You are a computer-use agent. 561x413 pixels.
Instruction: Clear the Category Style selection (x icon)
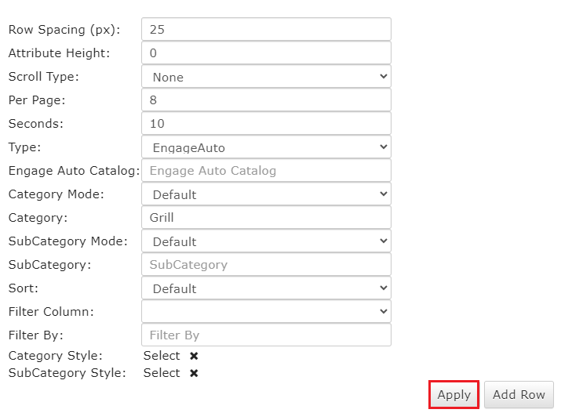[194, 356]
